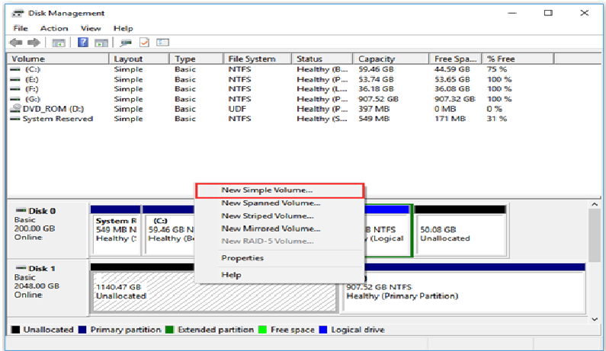Sort by the Free Spa... column header
Viewport: 606px width, 351px height.
(x=456, y=59)
